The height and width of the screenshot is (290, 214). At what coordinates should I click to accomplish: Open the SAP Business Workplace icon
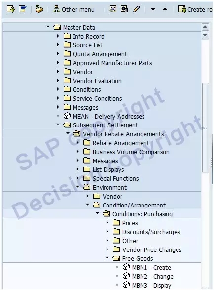pos(39,9)
